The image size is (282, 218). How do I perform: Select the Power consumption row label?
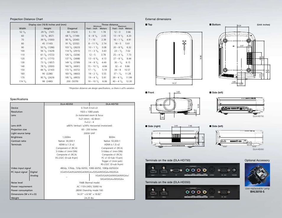tap(22, 190)
